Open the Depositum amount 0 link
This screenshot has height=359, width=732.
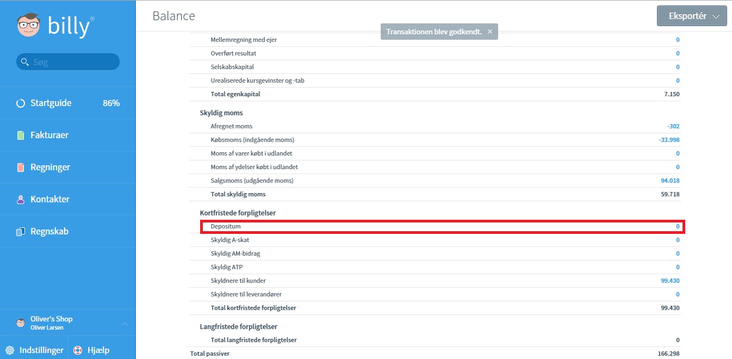[678, 226]
